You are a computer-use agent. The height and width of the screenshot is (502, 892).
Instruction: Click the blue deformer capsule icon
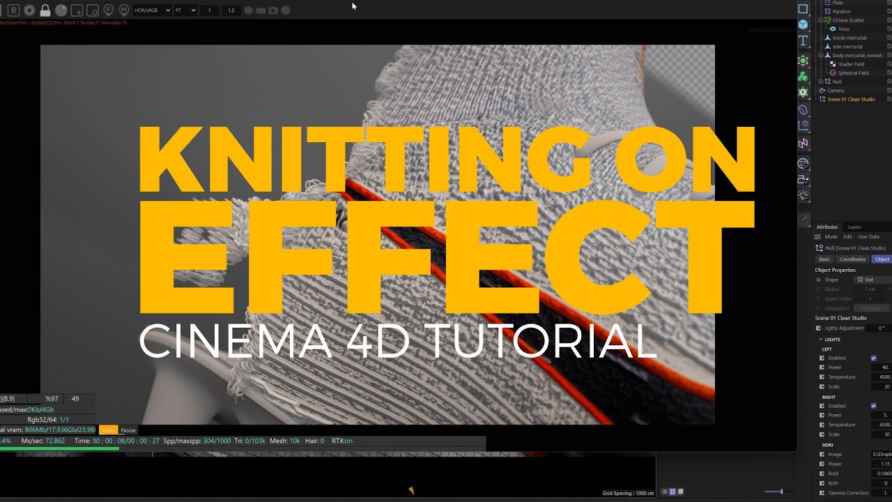[803, 110]
